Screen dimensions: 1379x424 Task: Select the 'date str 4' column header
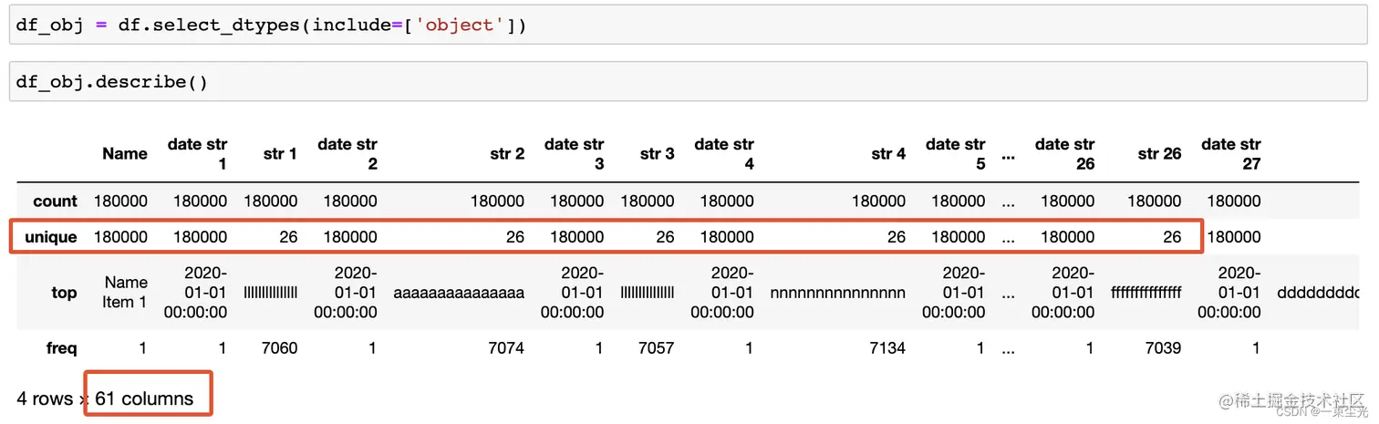[724, 153]
